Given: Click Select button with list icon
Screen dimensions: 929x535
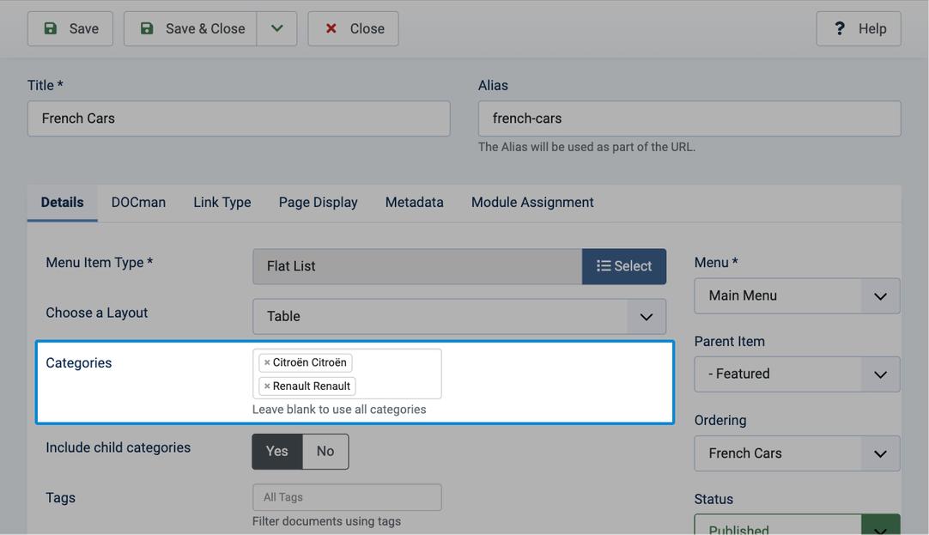Looking at the screenshot, I should tap(624, 266).
